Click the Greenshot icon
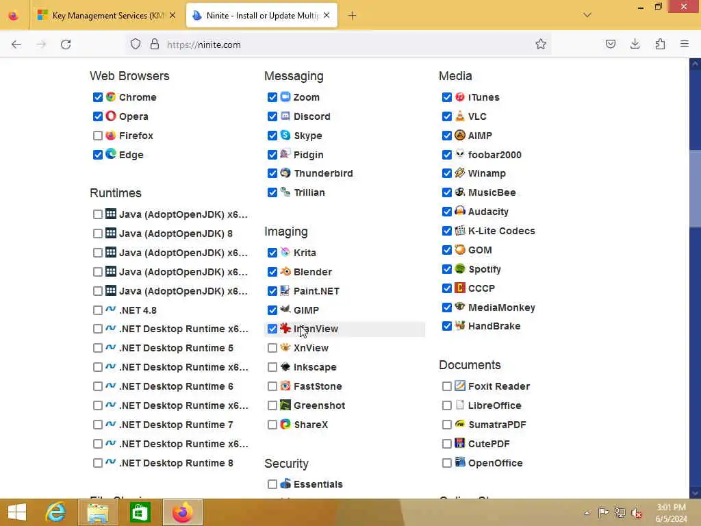701x526 pixels. 285,405
